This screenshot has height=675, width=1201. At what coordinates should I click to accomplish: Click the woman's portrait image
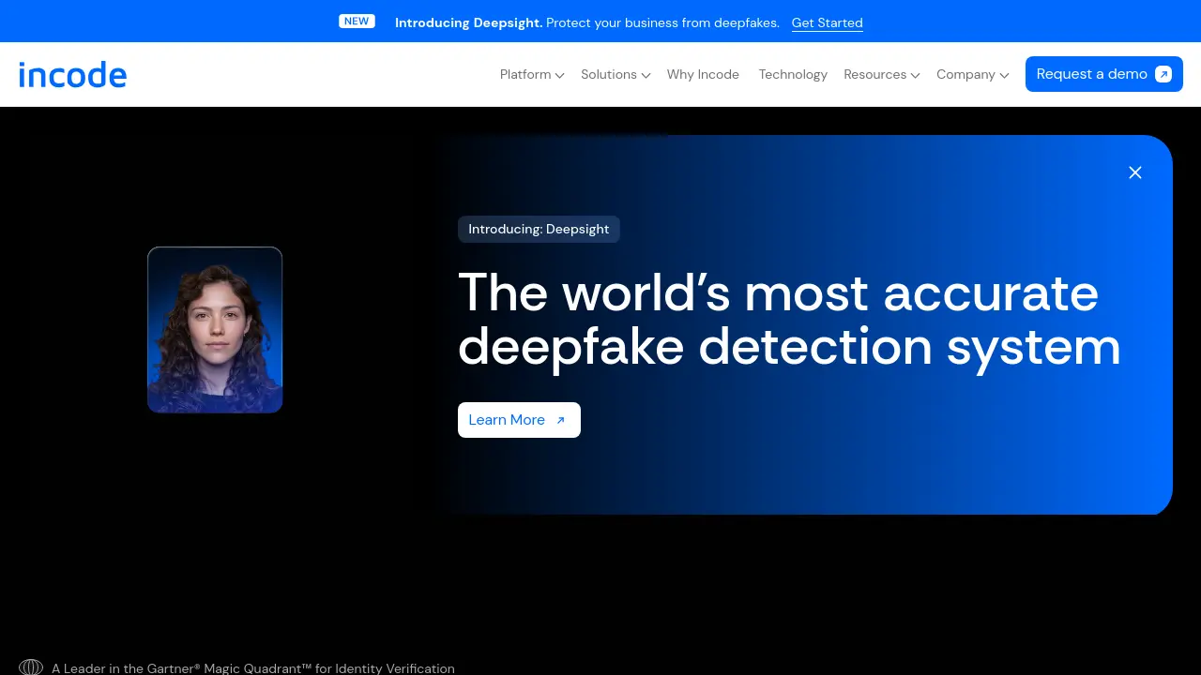(x=215, y=329)
